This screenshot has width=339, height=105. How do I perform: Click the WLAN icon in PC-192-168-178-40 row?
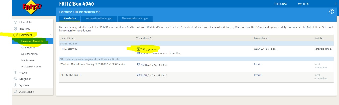point(138,75)
